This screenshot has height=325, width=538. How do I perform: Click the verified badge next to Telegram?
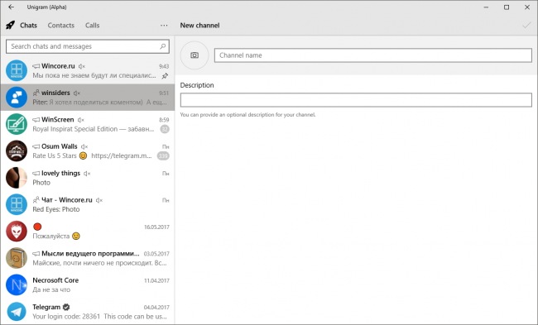(x=66, y=307)
